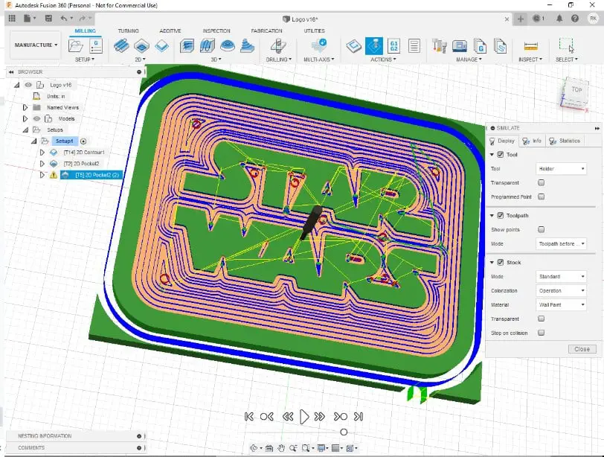
Task: Enable the Show points checkbox
Action: pos(542,229)
